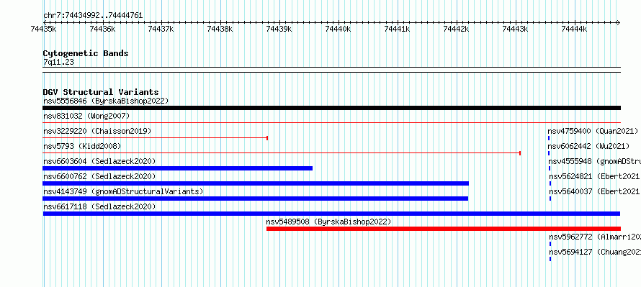Open the nsv831032 (Wong2007) label
The image size is (641, 287).
pyautogui.click(x=86, y=117)
